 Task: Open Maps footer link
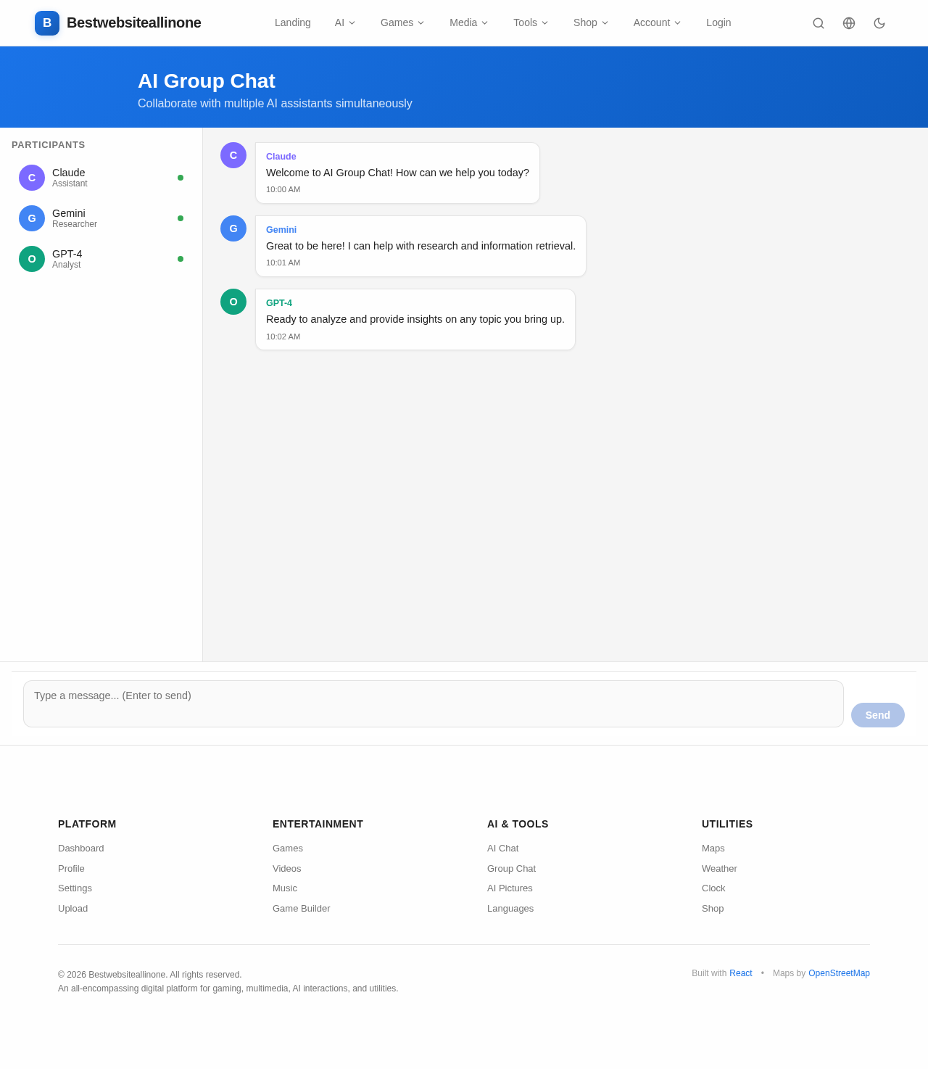click(x=713, y=849)
